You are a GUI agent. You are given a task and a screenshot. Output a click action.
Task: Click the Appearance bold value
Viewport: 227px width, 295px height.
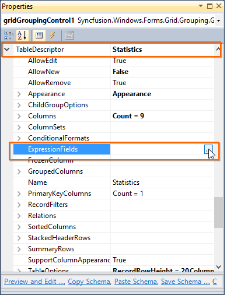132,94
